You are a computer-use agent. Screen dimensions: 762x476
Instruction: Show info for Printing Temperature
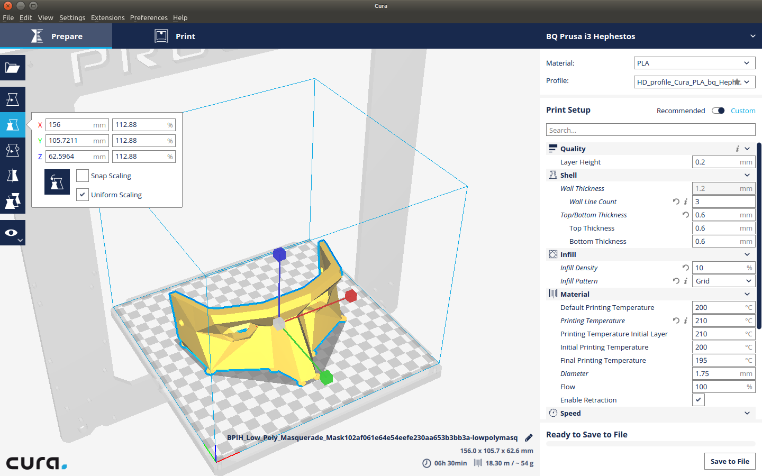click(x=686, y=321)
